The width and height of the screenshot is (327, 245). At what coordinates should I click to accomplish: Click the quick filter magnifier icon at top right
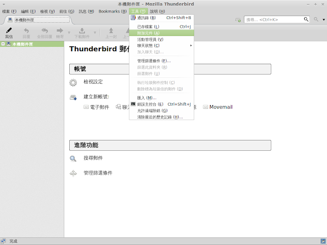316,20
